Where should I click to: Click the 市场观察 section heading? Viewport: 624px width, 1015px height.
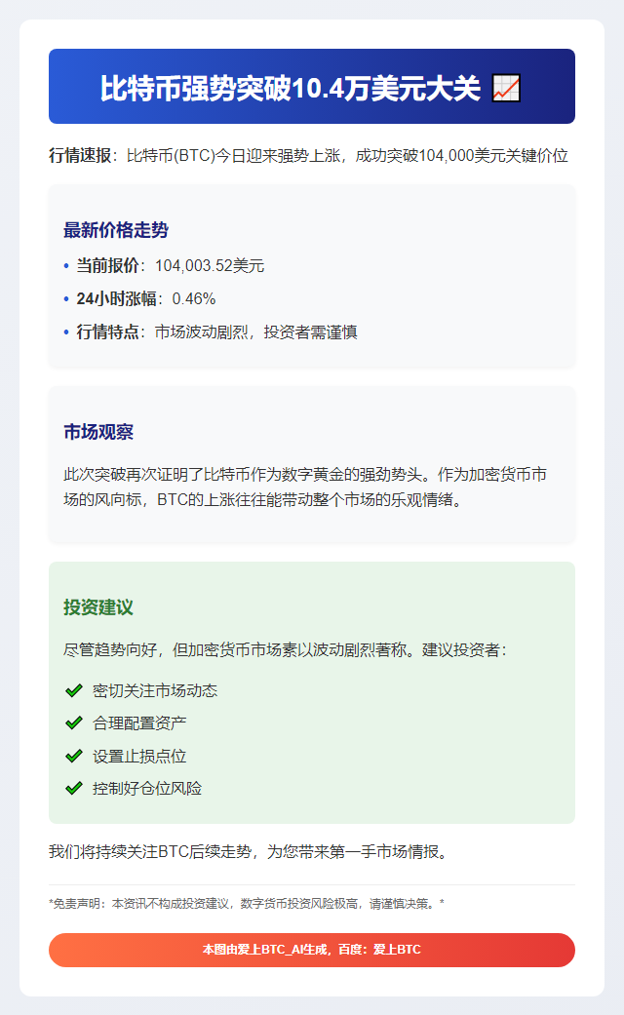click(97, 431)
